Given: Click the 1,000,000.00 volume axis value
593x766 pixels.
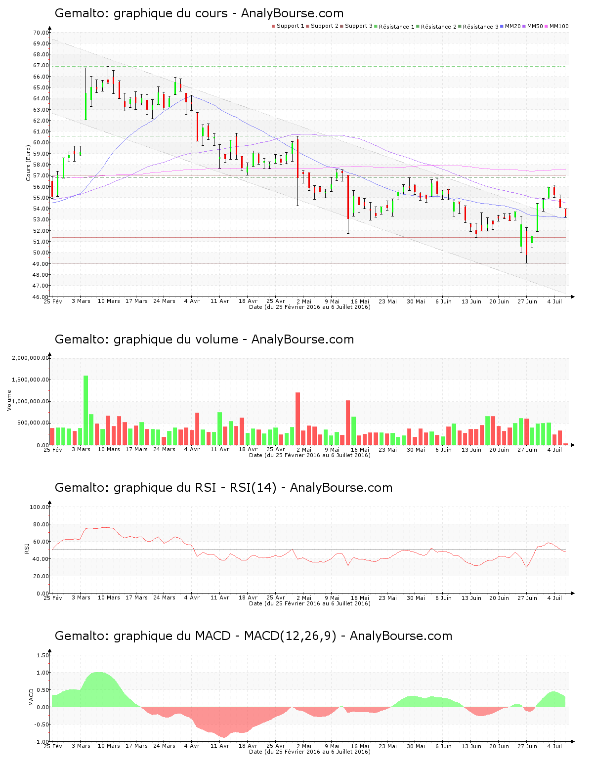Looking at the screenshot, I should 31,401.
